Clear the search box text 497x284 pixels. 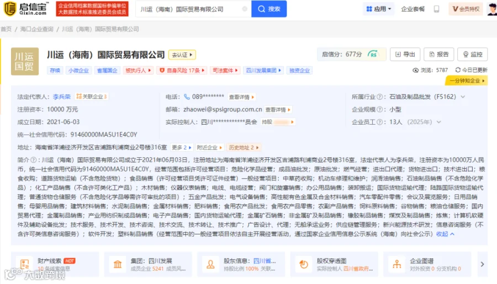(245, 9)
